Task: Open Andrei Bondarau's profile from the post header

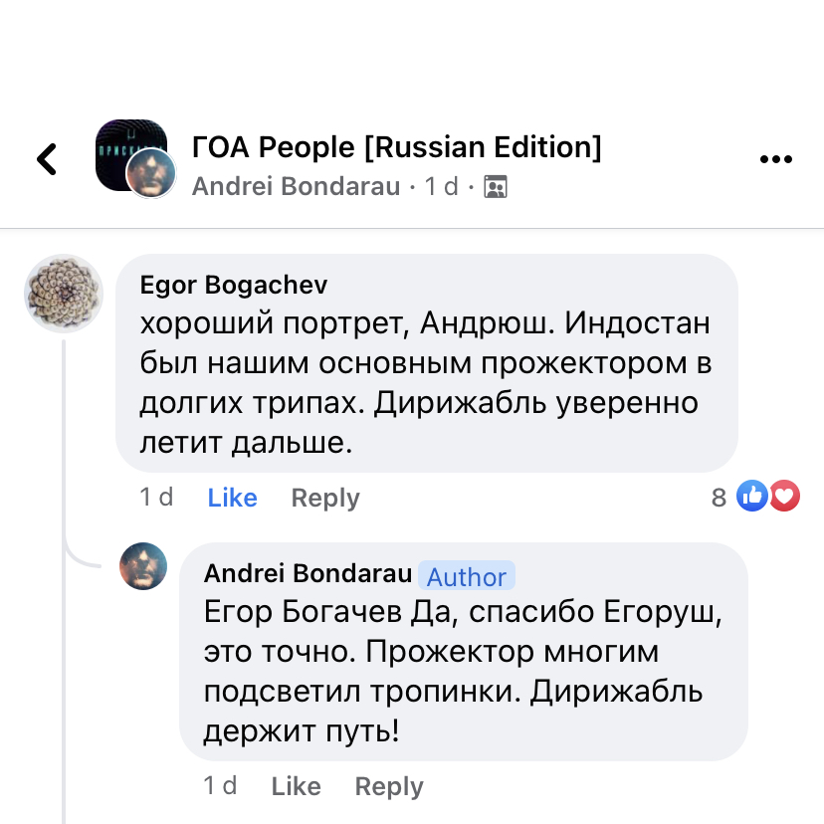Action: [x=296, y=186]
